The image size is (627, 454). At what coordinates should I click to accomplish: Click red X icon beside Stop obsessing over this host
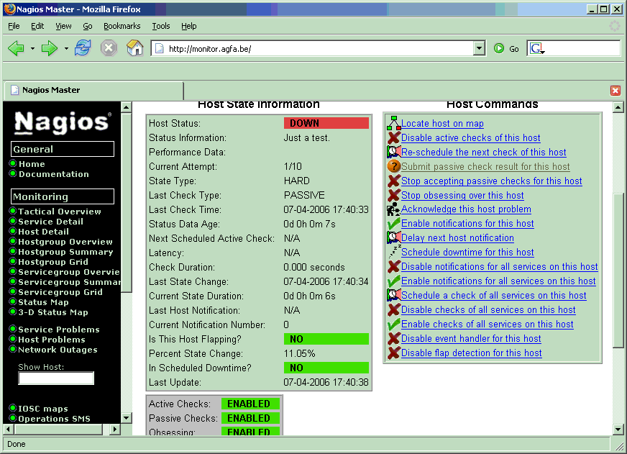[393, 195]
